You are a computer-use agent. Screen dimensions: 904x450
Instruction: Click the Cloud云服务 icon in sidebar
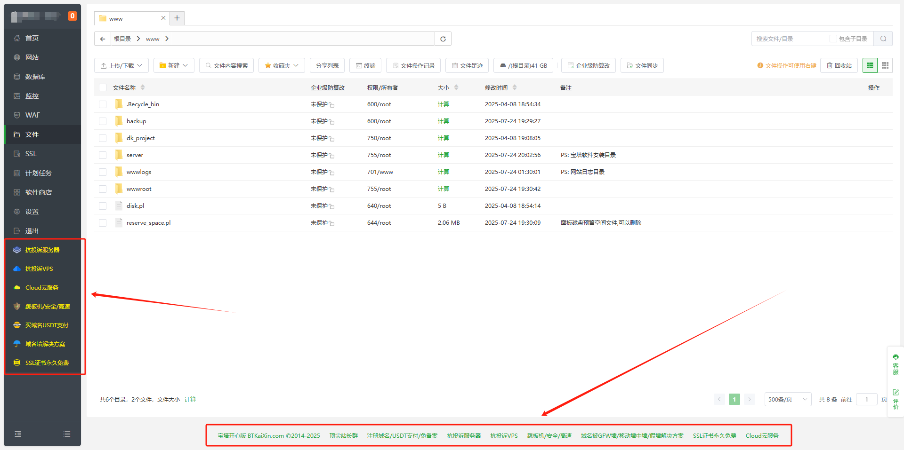pyautogui.click(x=17, y=287)
